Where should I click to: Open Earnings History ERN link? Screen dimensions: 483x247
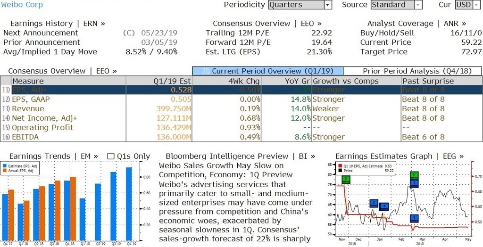(x=58, y=24)
